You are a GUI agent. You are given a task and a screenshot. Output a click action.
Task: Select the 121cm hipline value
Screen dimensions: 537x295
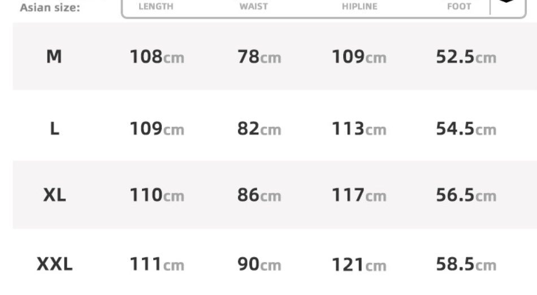(x=359, y=265)
